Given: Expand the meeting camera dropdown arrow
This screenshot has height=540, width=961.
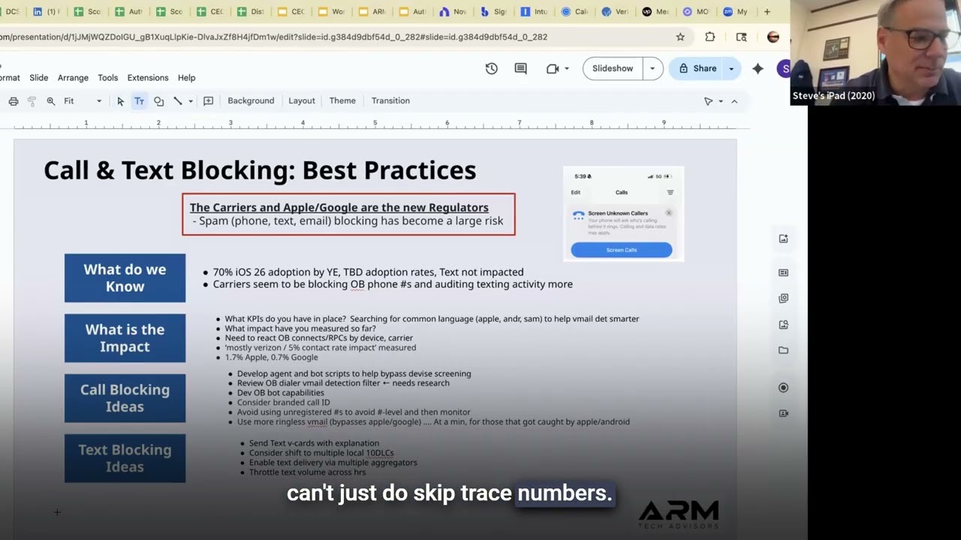Looking at the screenshot, I should click(567, 68).
